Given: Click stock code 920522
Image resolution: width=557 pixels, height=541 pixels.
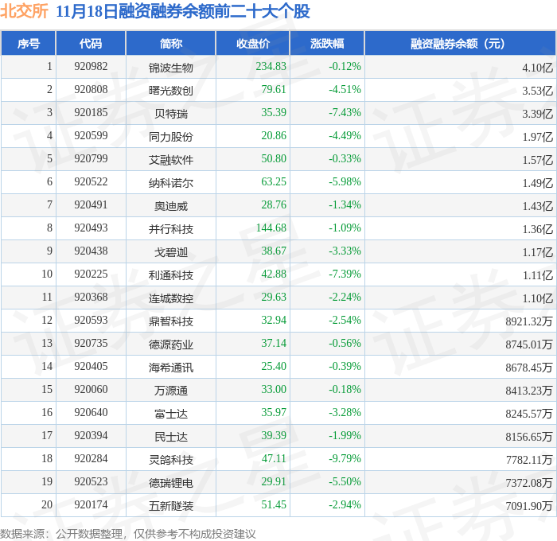Looking at the screenshot, I should pos(91,182).
